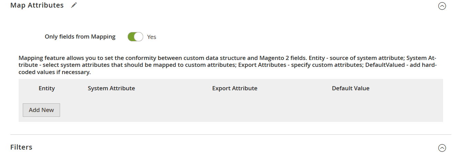Select the Default Value column header
The width and height of the screenshot is (452, 153).
[351, 88]
